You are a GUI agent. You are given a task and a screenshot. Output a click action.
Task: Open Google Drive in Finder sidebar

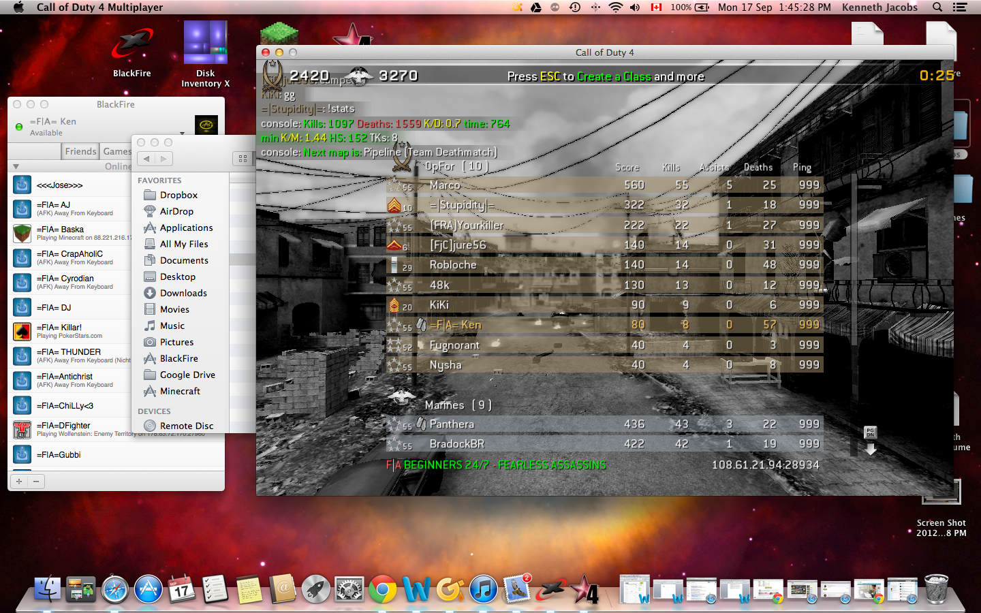[187, 375]
